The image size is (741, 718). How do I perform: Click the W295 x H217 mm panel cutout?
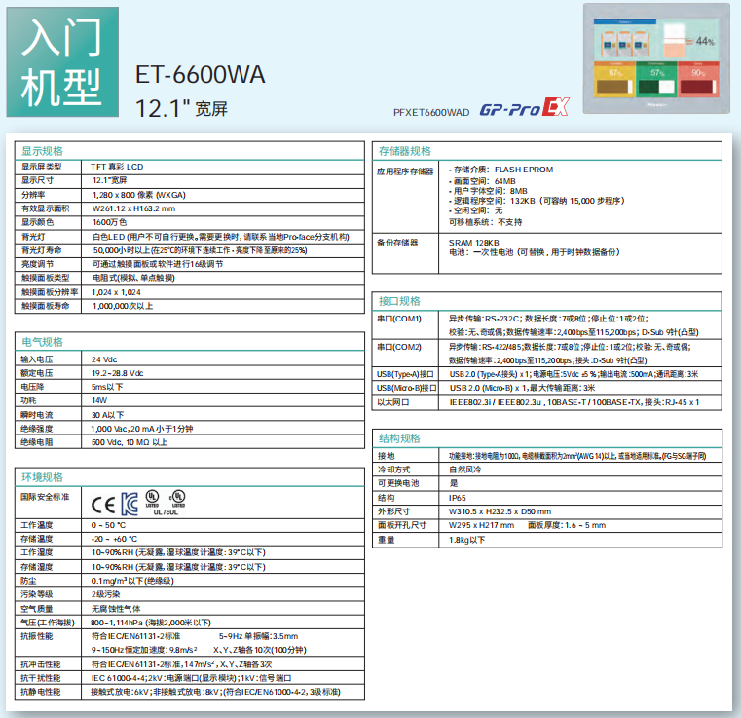pos(481,525)
